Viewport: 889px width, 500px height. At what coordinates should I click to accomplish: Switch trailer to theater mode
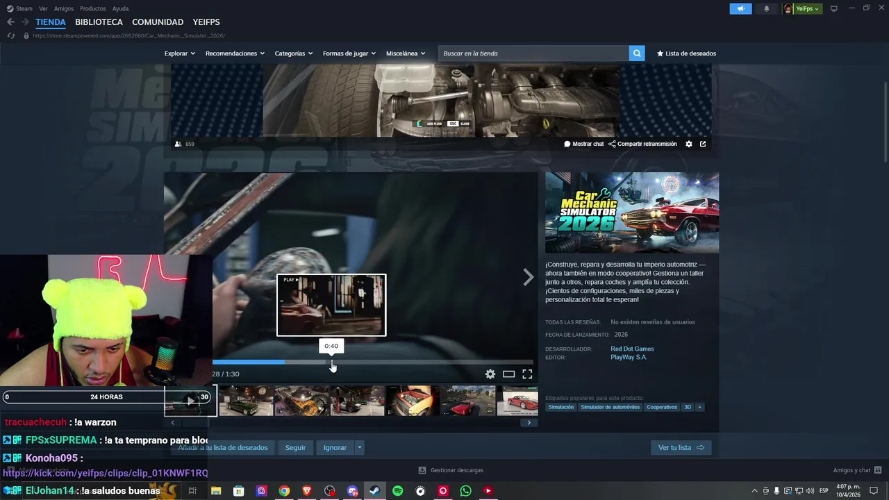pos(508,374)
